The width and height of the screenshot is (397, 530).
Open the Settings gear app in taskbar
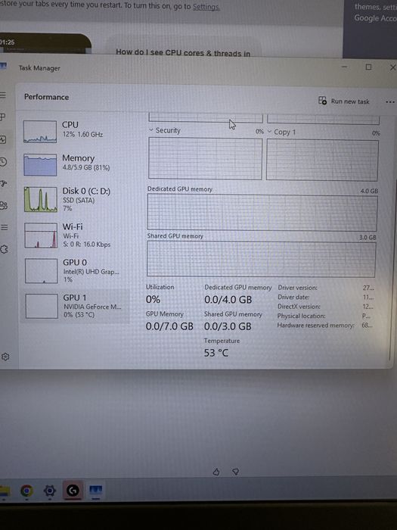point(50,491)
